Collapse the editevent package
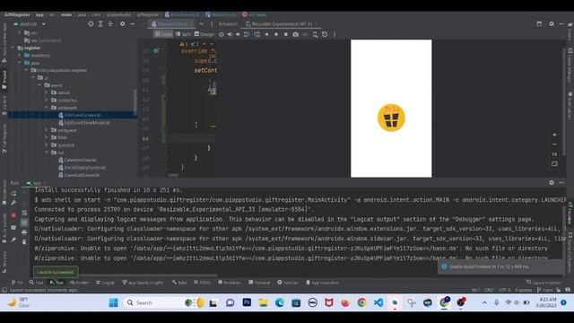The image size is (574, 323). pyautogui.click(x=47, y=108)
